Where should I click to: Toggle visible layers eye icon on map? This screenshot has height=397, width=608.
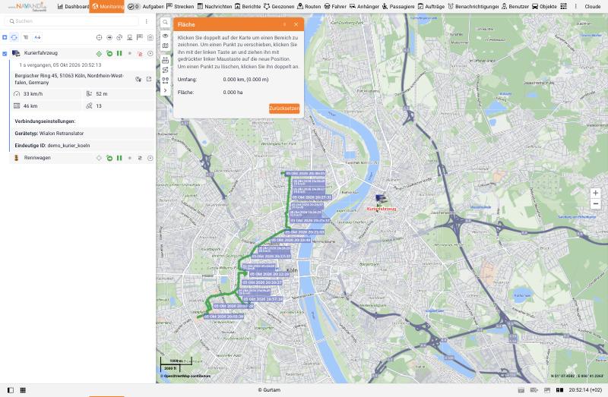coord(165,36)
